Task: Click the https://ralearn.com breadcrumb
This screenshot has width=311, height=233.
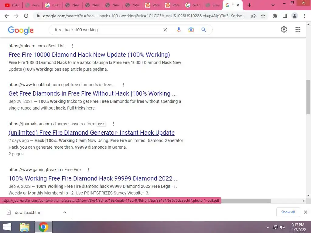Action: [x=27, y=46]
